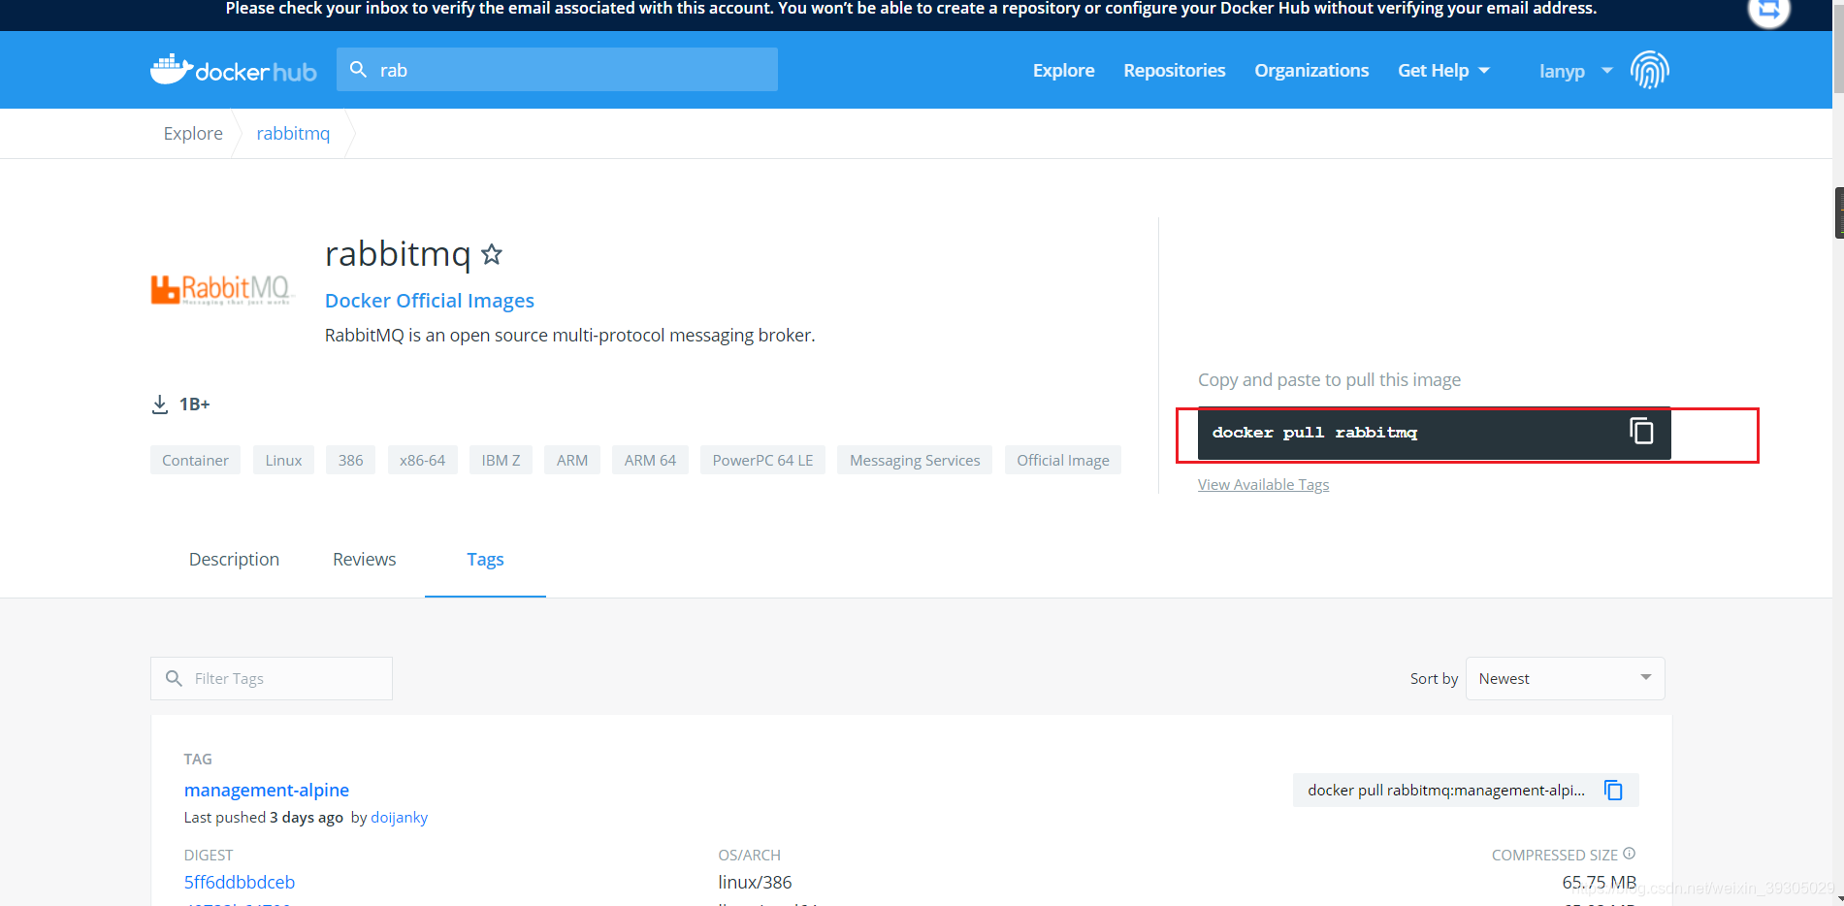Viewport: 1844px width, 906px height.
Task: Open the Sort by Newest dropdown
Action: 1565,678
